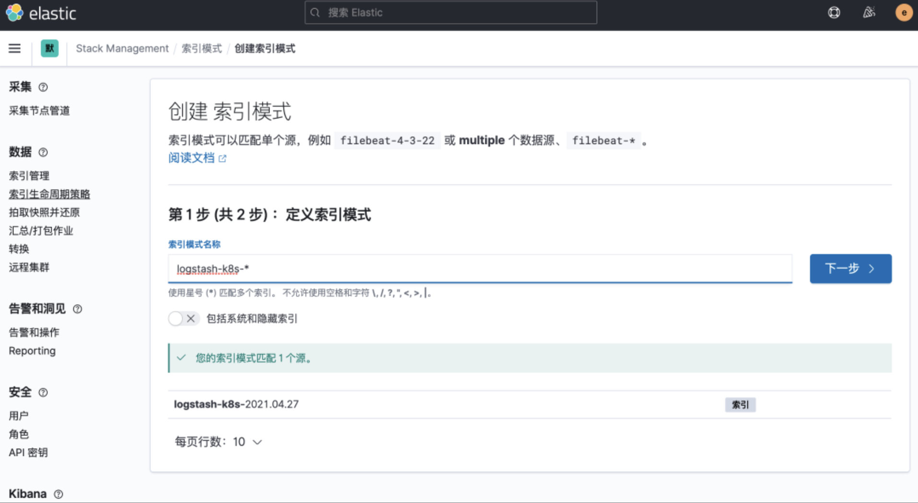This screenshot has height=503, width=918.
Task: Click the 索引 badge next to logstash-k8s-2021.04.27
Action: [x=740, y=405]
